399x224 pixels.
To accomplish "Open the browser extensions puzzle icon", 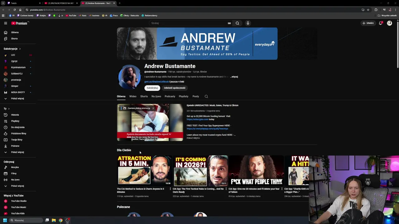I will [x=376, y=10].
